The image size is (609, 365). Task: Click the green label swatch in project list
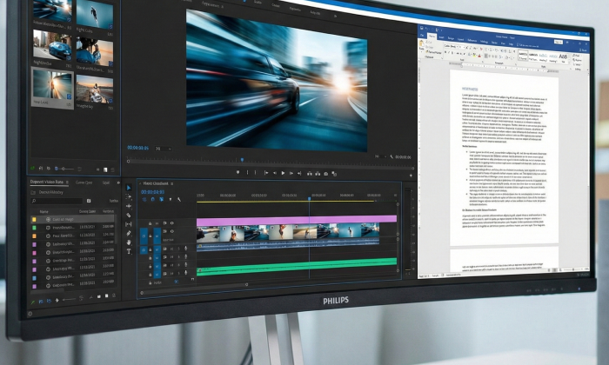(x=34, y=228)
